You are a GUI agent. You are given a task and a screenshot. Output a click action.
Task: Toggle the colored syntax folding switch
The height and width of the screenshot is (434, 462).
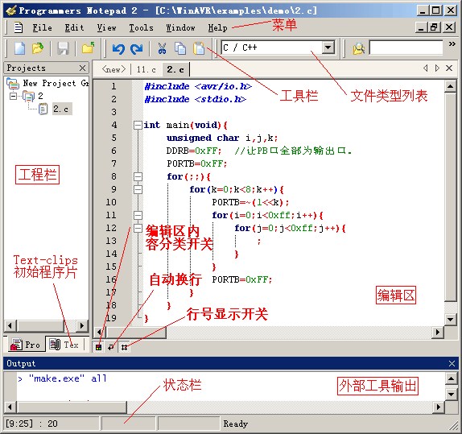coord(98,347)
